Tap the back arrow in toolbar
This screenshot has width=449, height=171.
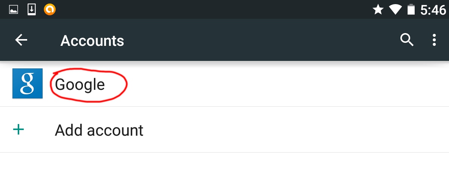[21, 40]
